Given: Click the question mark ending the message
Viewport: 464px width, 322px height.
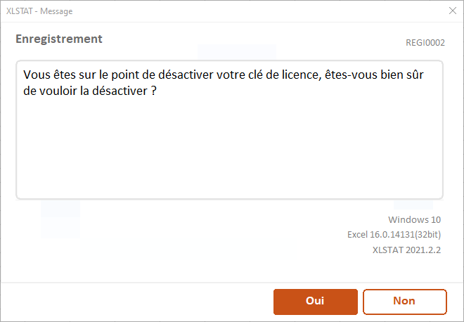Looking at the screenshot, I should [x=153, y=91].
